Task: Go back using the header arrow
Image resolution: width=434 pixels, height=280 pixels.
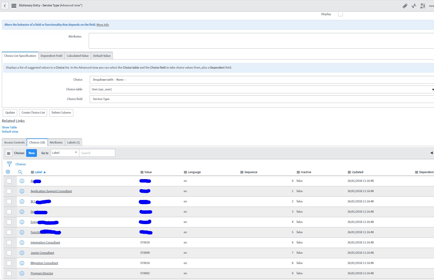Action: click(x=5, y=5)
